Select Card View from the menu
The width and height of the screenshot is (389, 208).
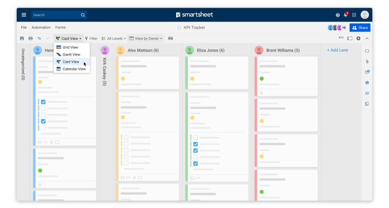(72, 62)
